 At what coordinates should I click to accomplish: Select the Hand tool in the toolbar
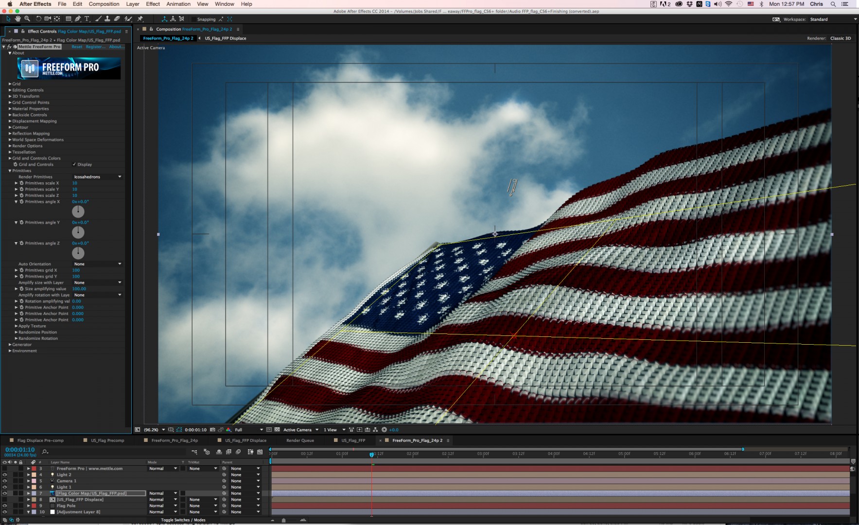click(18, 19)
